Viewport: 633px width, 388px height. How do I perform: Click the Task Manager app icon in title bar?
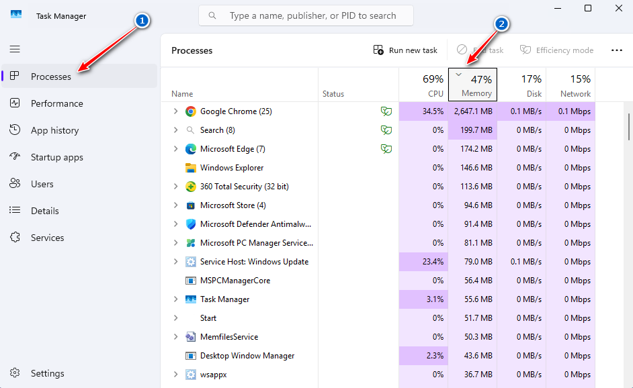(16, 15)
